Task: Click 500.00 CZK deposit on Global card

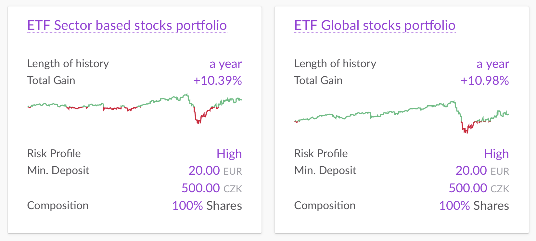Action: pyautogui.click(x=479, y=188)
